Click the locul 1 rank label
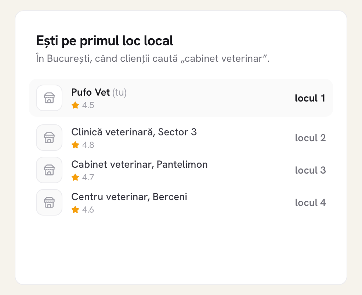The height and width of the screenshot is (295, 362). (x=310, y=98)
